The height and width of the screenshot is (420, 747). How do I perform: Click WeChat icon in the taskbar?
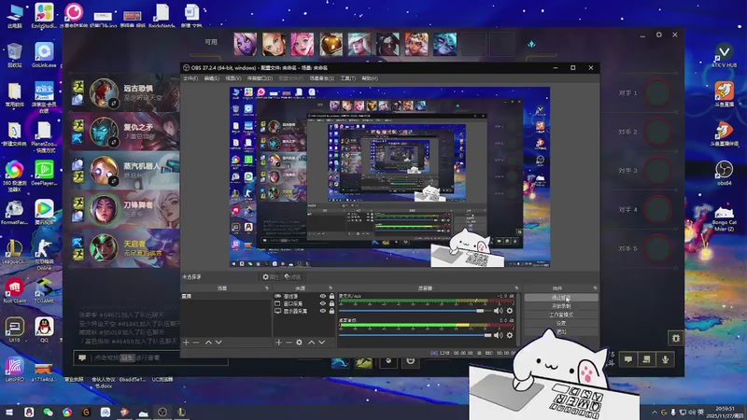(x=48, y=412)
